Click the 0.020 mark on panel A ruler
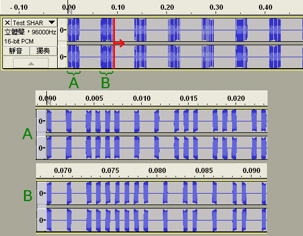Image resolution: width=303 pixels, height=236 pixels. [x=236, y=99]
